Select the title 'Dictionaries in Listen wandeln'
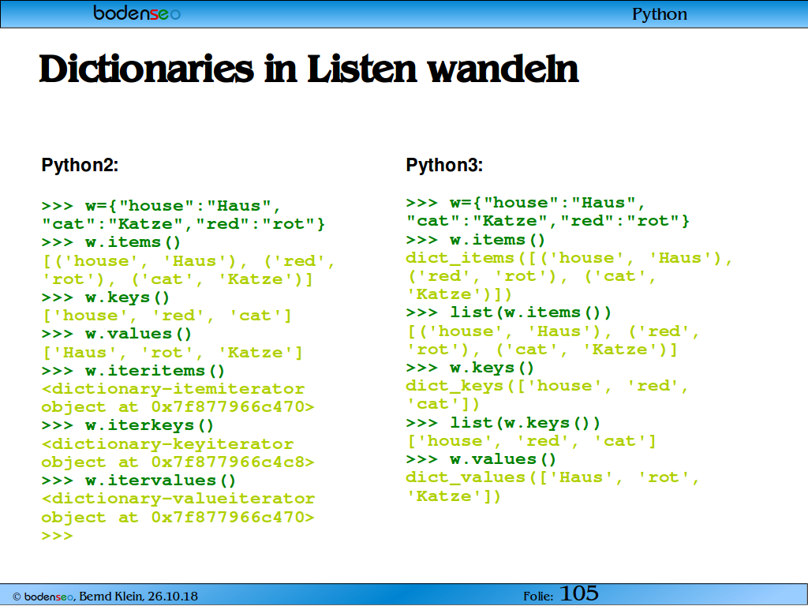The image size is (808, 606). click(x=309, y=69)
